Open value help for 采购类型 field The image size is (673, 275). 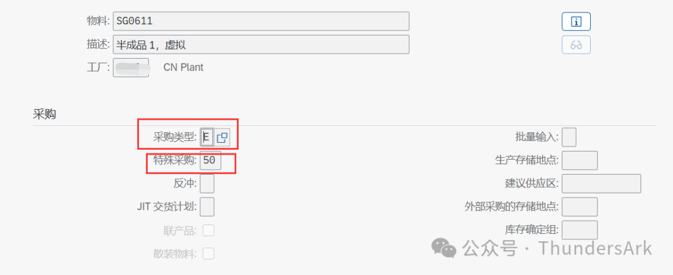pyautogui.click(x=222, y=137)
